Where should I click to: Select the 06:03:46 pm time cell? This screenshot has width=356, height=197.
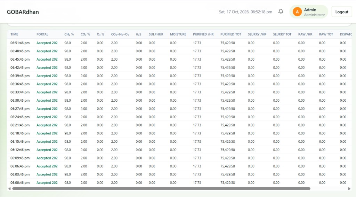(20, 174)
